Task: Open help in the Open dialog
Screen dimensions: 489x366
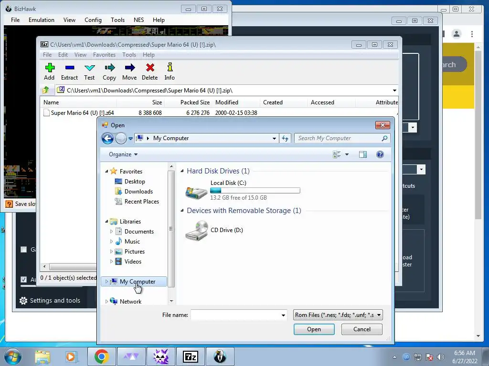Action: 380,154
